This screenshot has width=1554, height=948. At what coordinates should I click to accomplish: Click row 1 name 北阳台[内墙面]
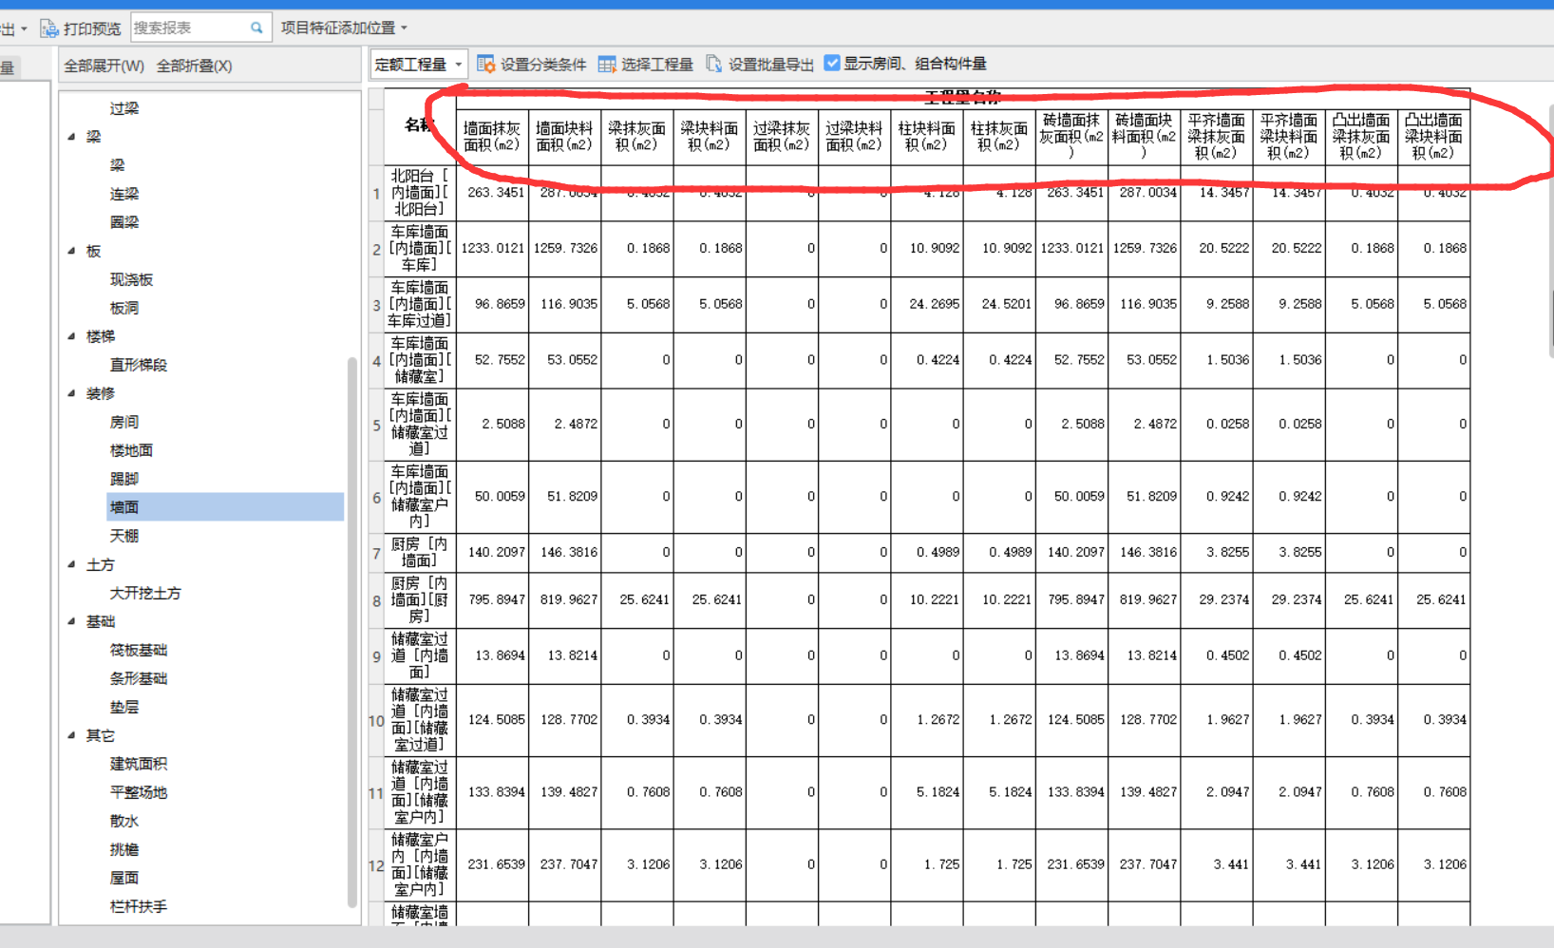pos(420,193)
